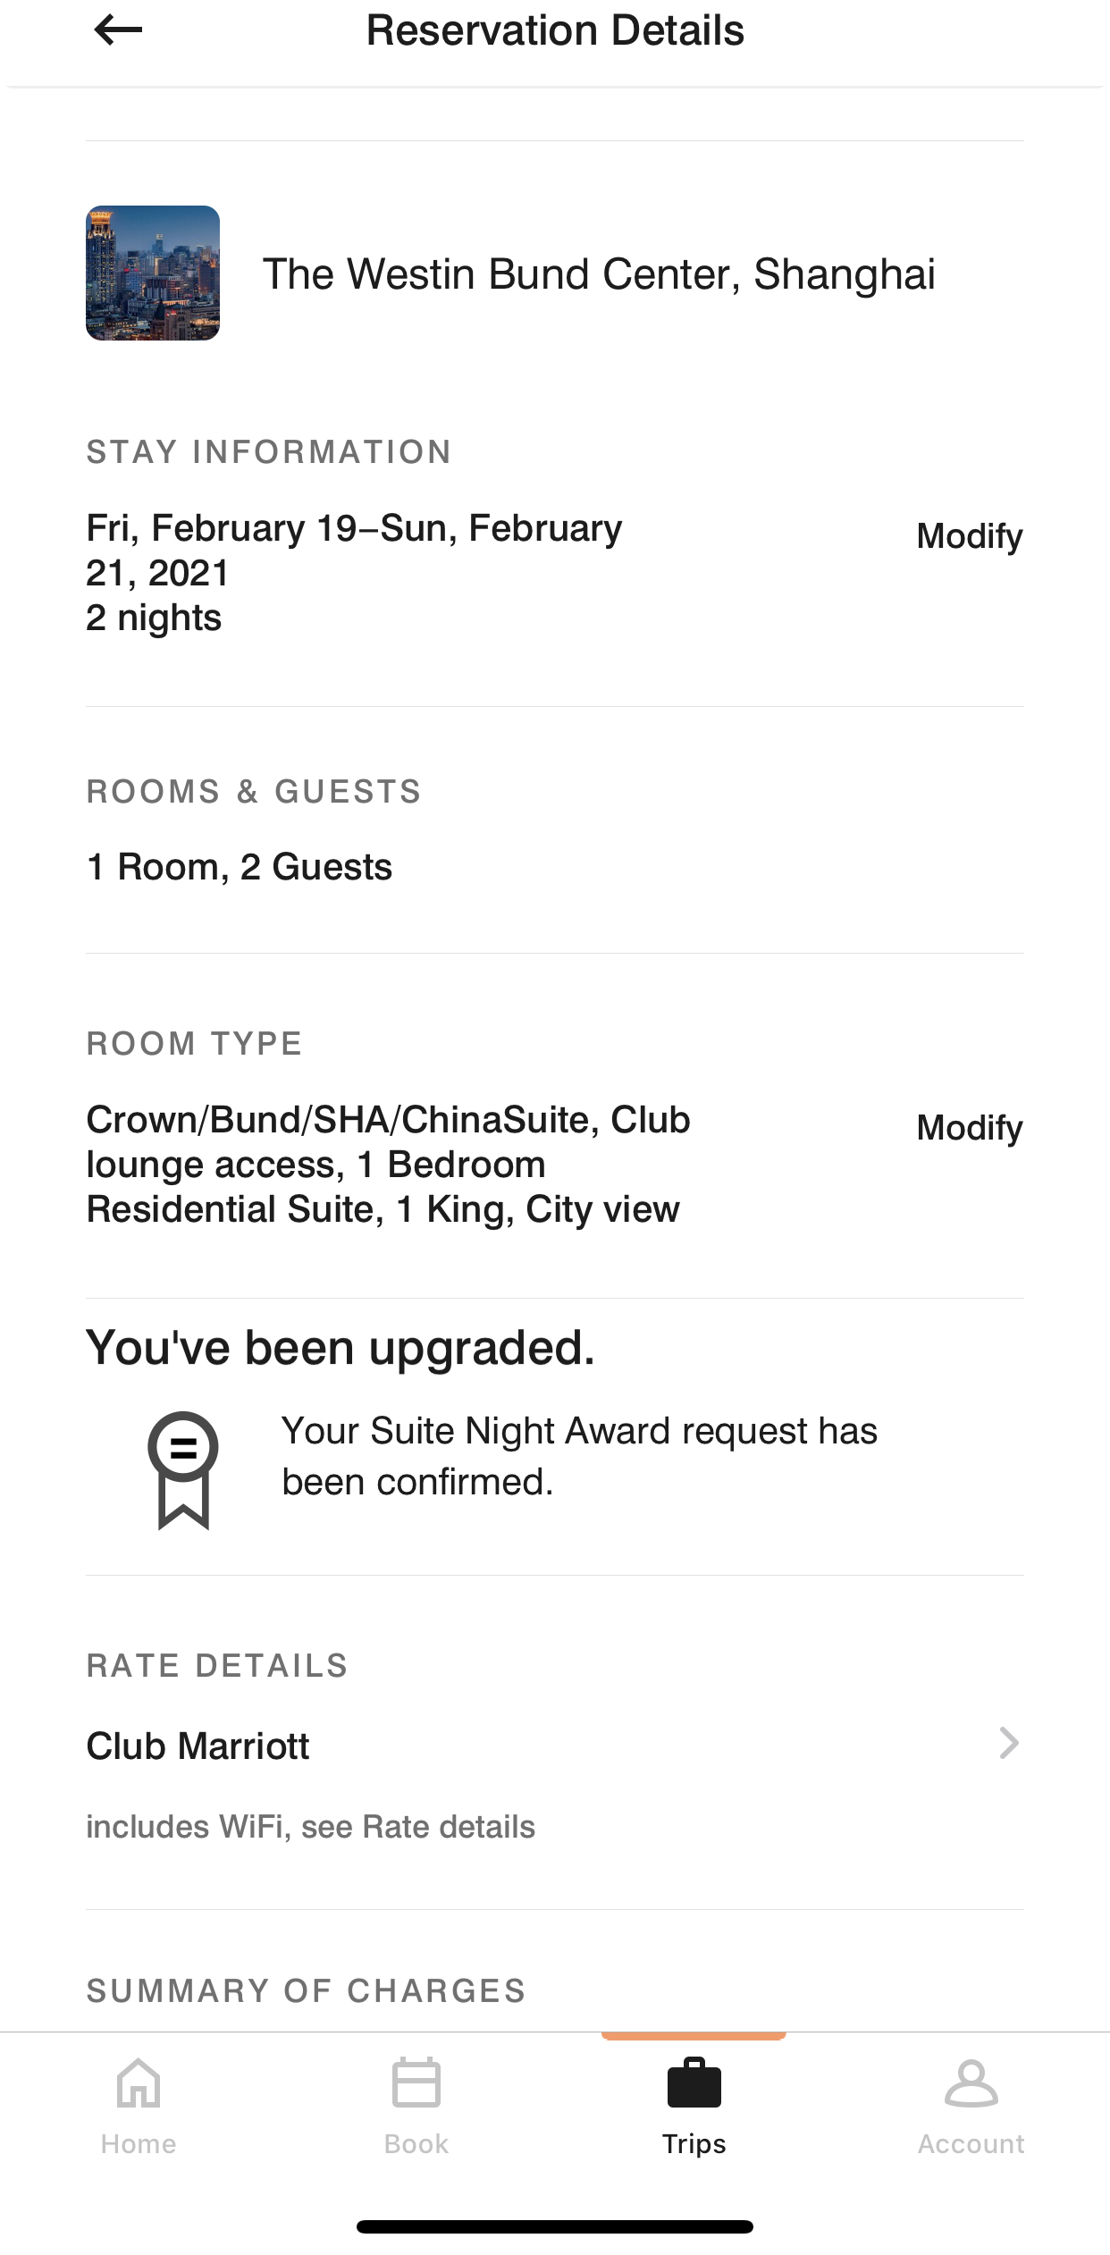Image resolution: width=1110 pixels, height=2255 pixels.
Task: Click the Trips tab label
Action: pyautogui.click(x=694, y=2143)
